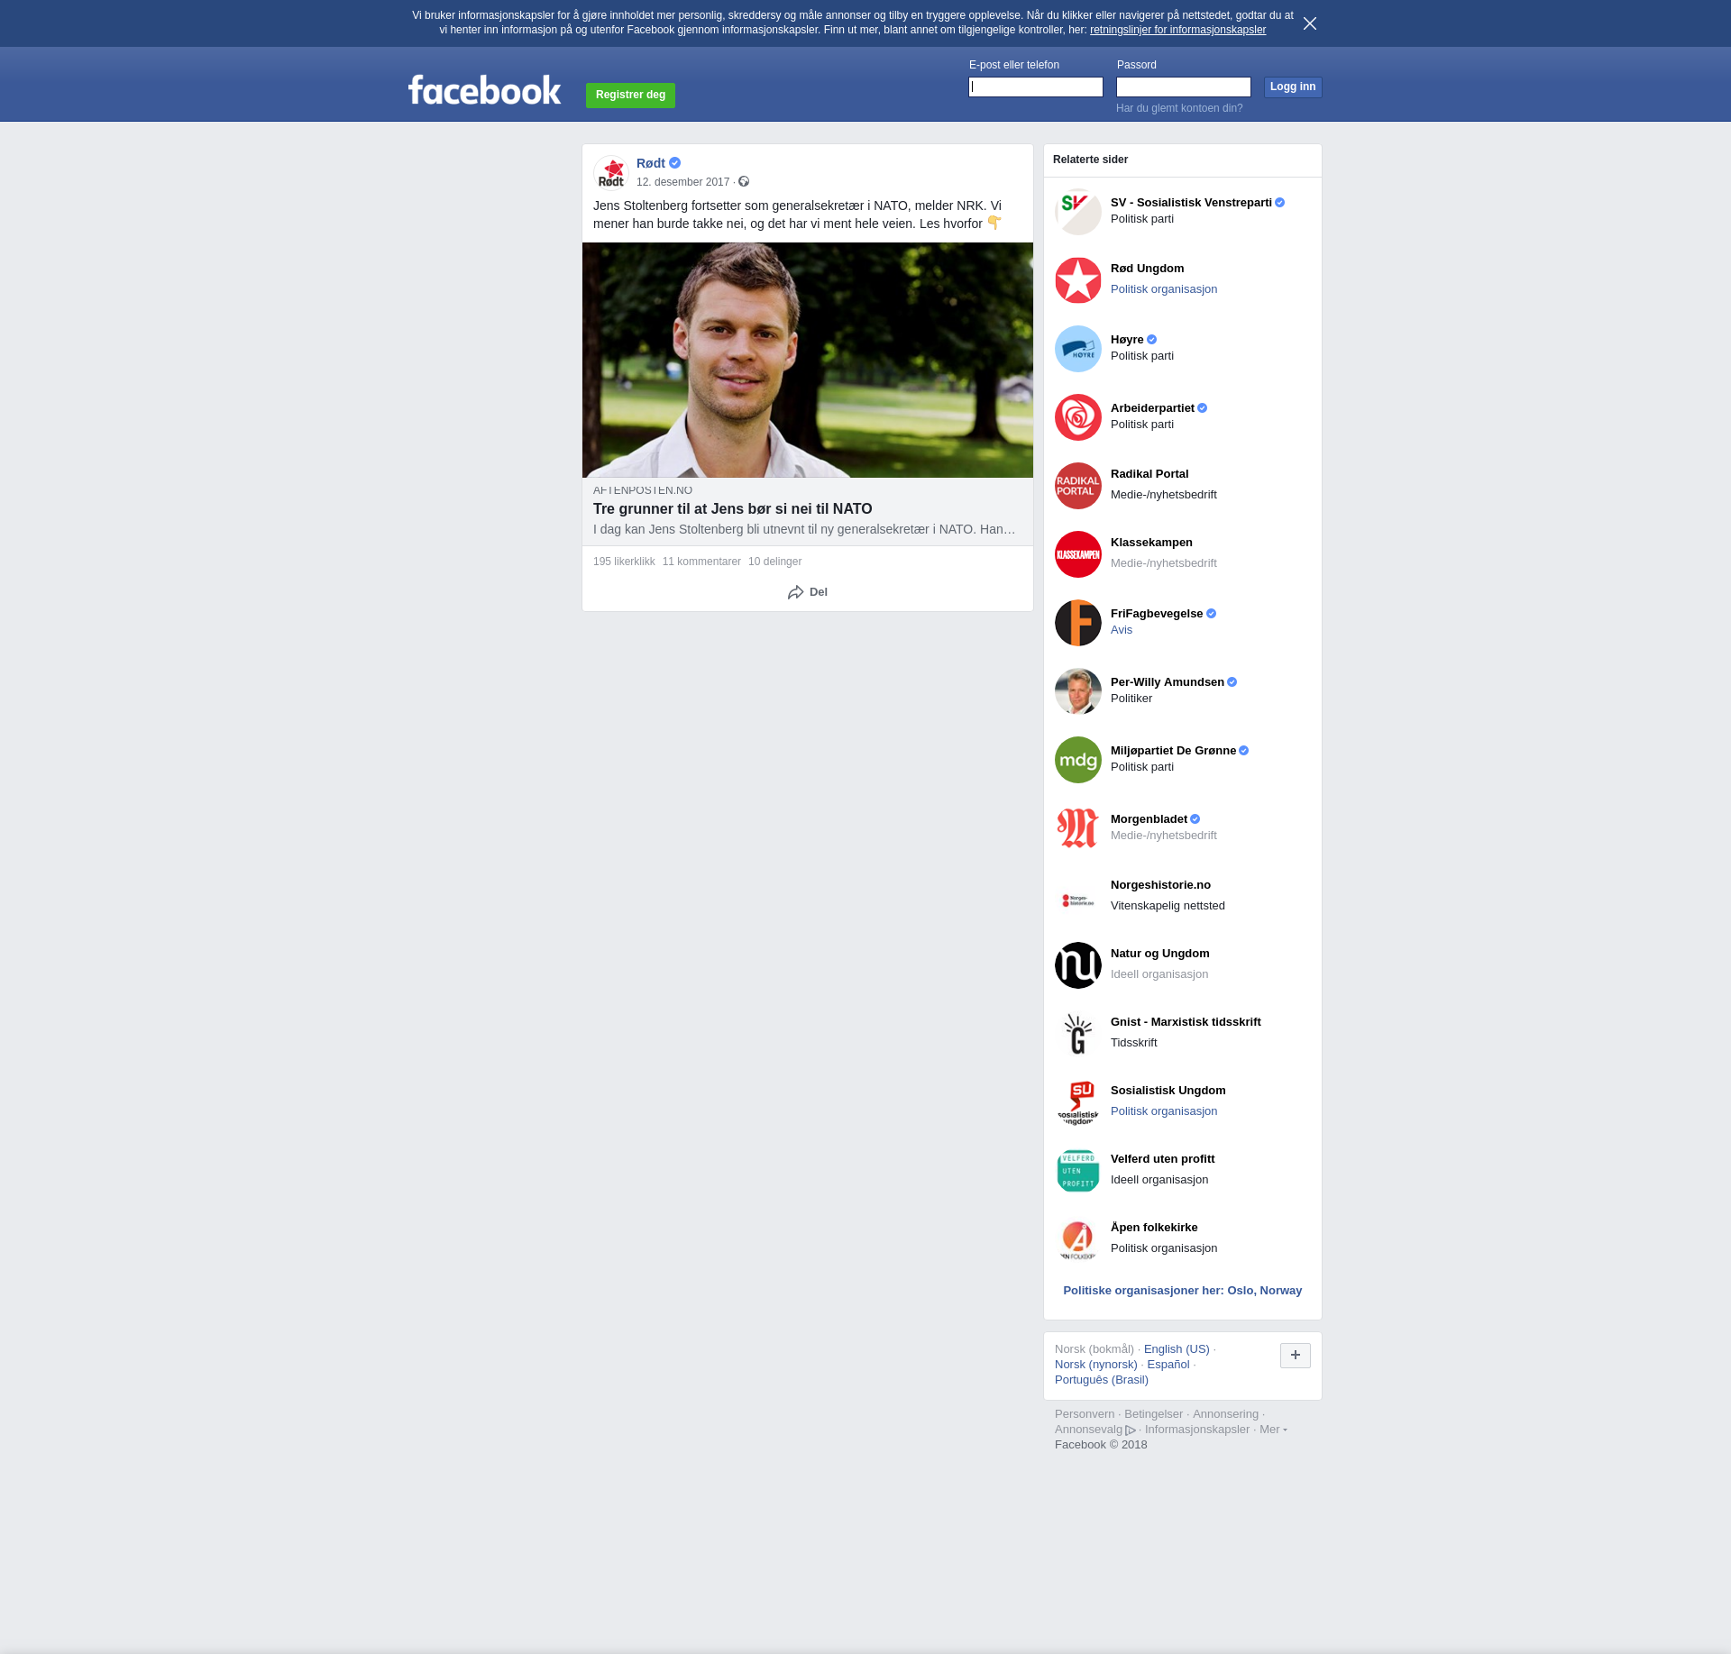
Task: Click Avis category under FriFagbevegelse
Action: [x=1122, y=630]
